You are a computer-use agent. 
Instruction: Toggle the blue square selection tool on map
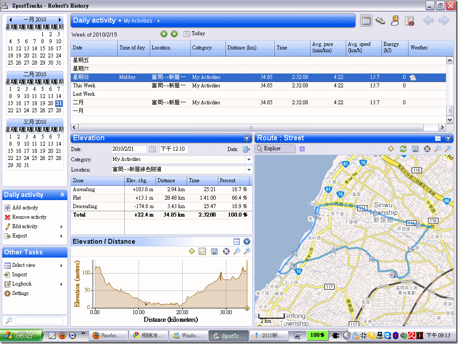pos(302,149)
